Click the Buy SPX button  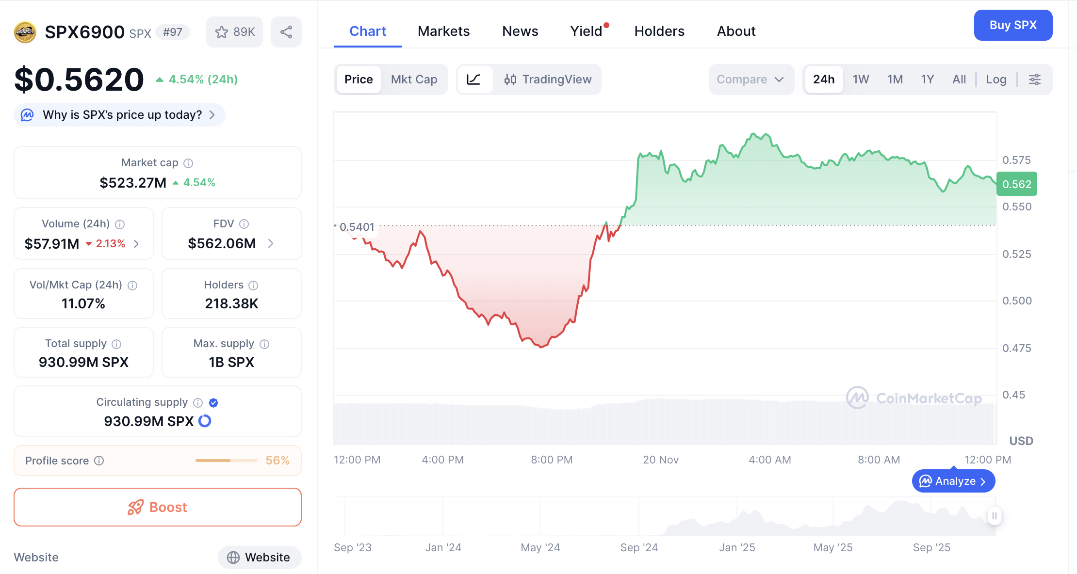(1013, 25)
